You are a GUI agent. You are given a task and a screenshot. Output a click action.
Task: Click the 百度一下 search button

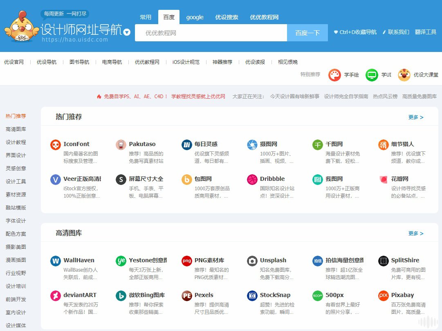click(307, 33)
